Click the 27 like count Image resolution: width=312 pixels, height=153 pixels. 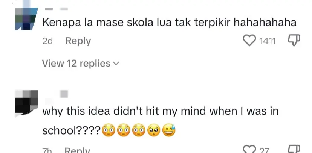click(264, 150)
